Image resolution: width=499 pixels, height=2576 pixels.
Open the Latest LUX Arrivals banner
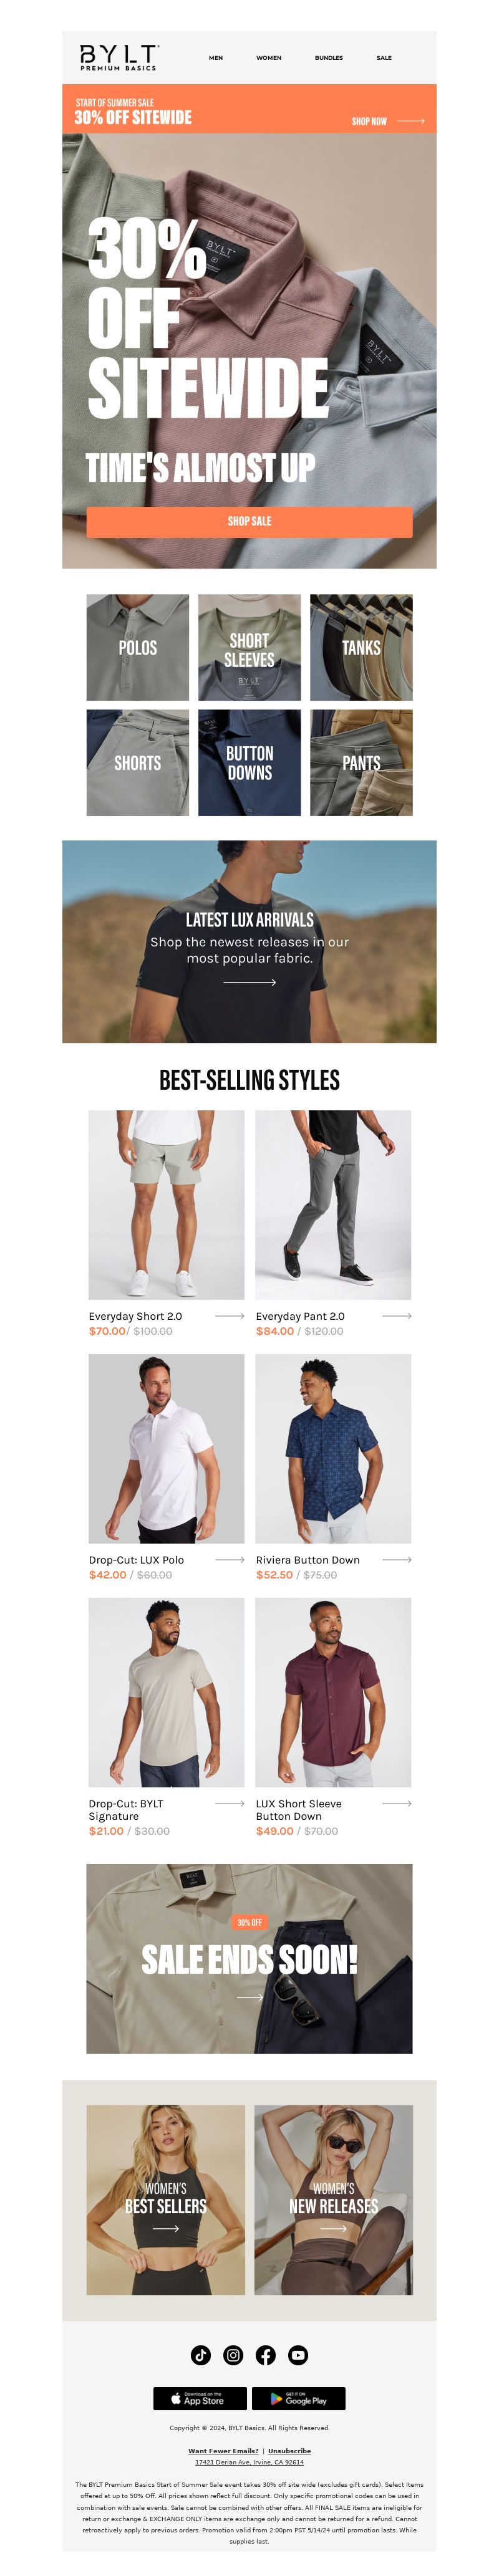click(x=249, y=942)
